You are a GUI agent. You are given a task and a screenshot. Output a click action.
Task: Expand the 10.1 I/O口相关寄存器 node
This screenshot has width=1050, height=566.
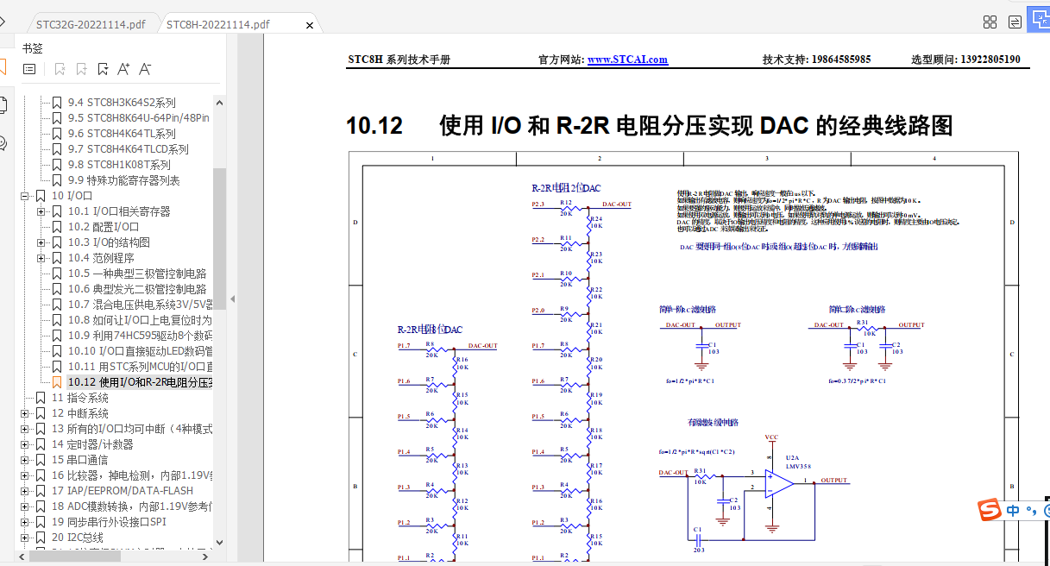click(41, 211)
